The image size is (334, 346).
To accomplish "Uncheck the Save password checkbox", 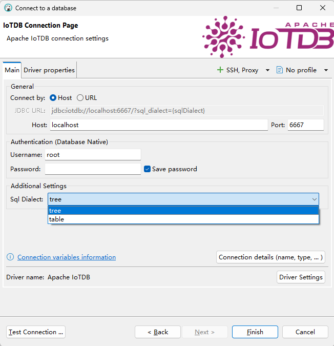I will pos(148,169).
